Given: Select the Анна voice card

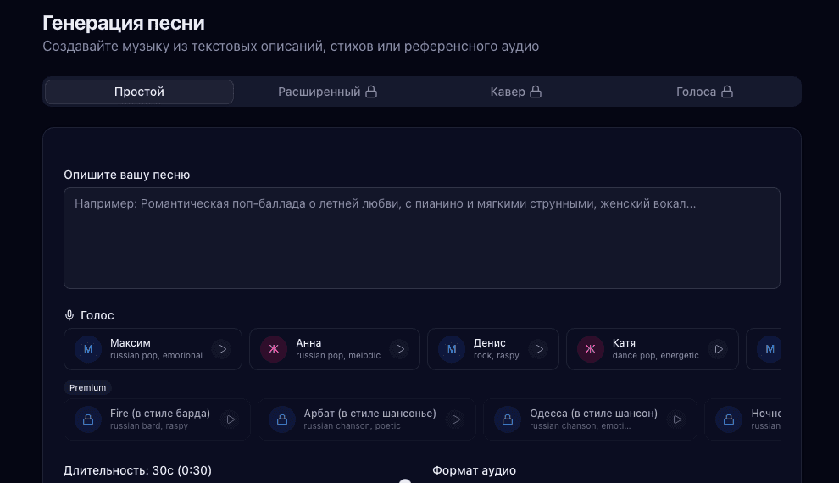Looking at the screenshot, I should point(335,349).
